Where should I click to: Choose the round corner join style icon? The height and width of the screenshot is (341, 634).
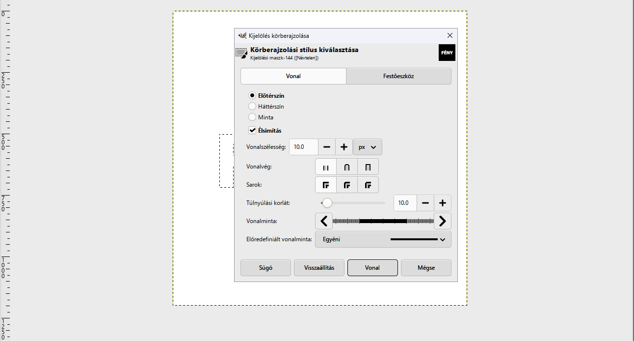point(347,185)
